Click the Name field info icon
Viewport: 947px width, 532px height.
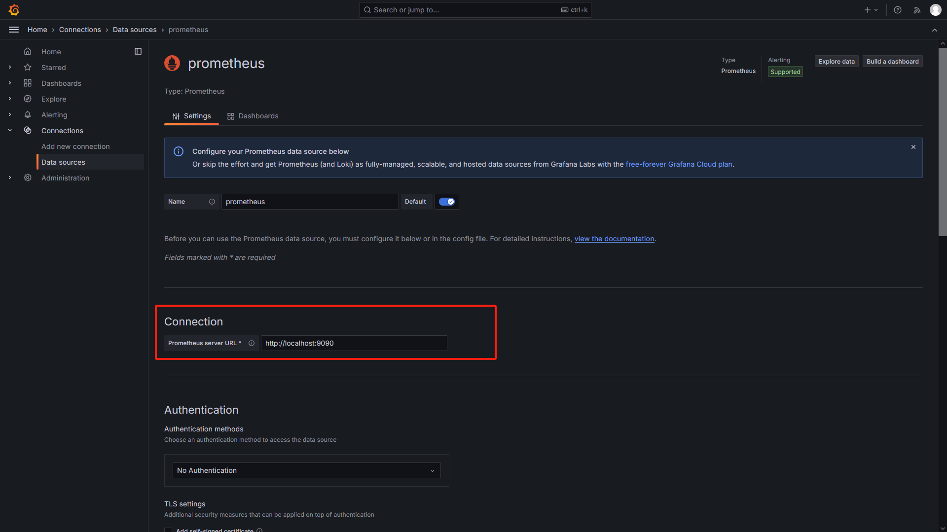[212, 202]
